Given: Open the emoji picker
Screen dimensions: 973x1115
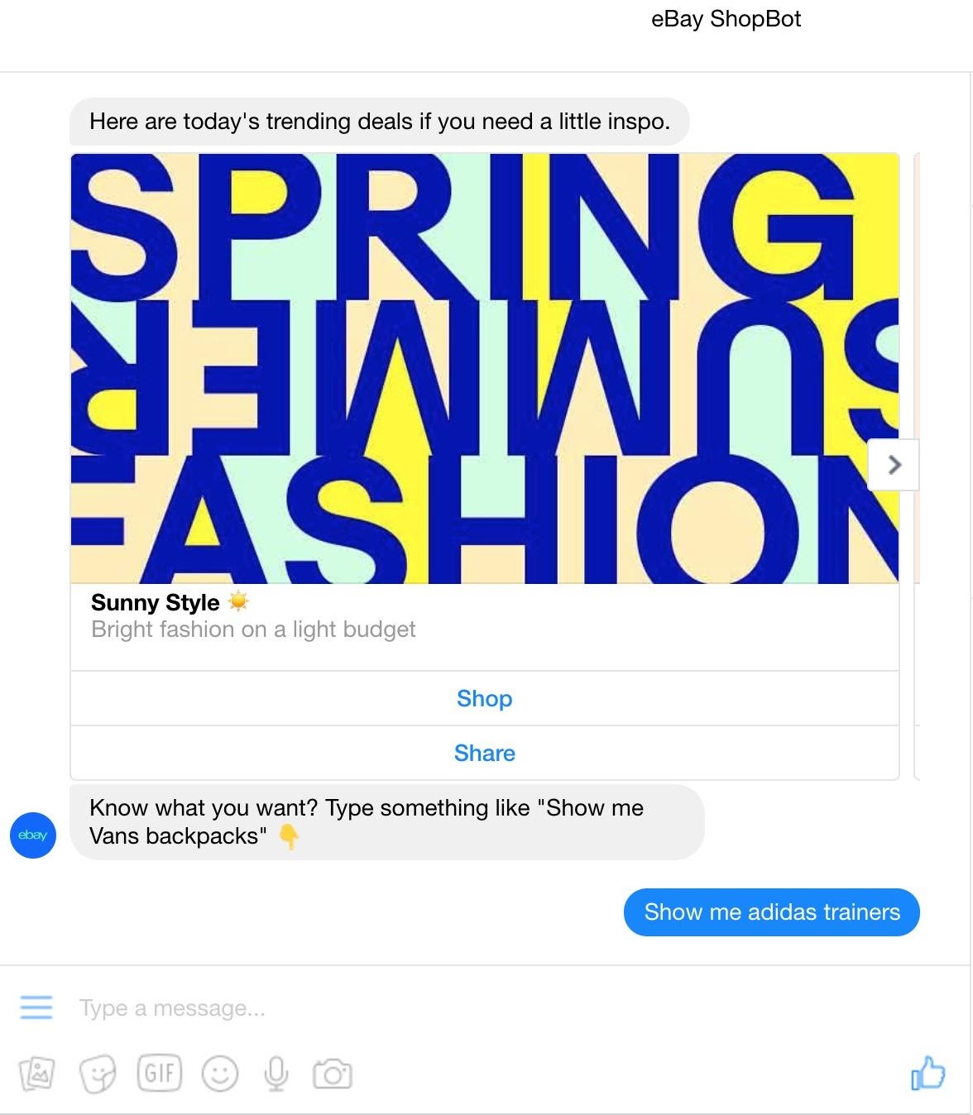Looking at the screenshot, I should point(220,1074).
